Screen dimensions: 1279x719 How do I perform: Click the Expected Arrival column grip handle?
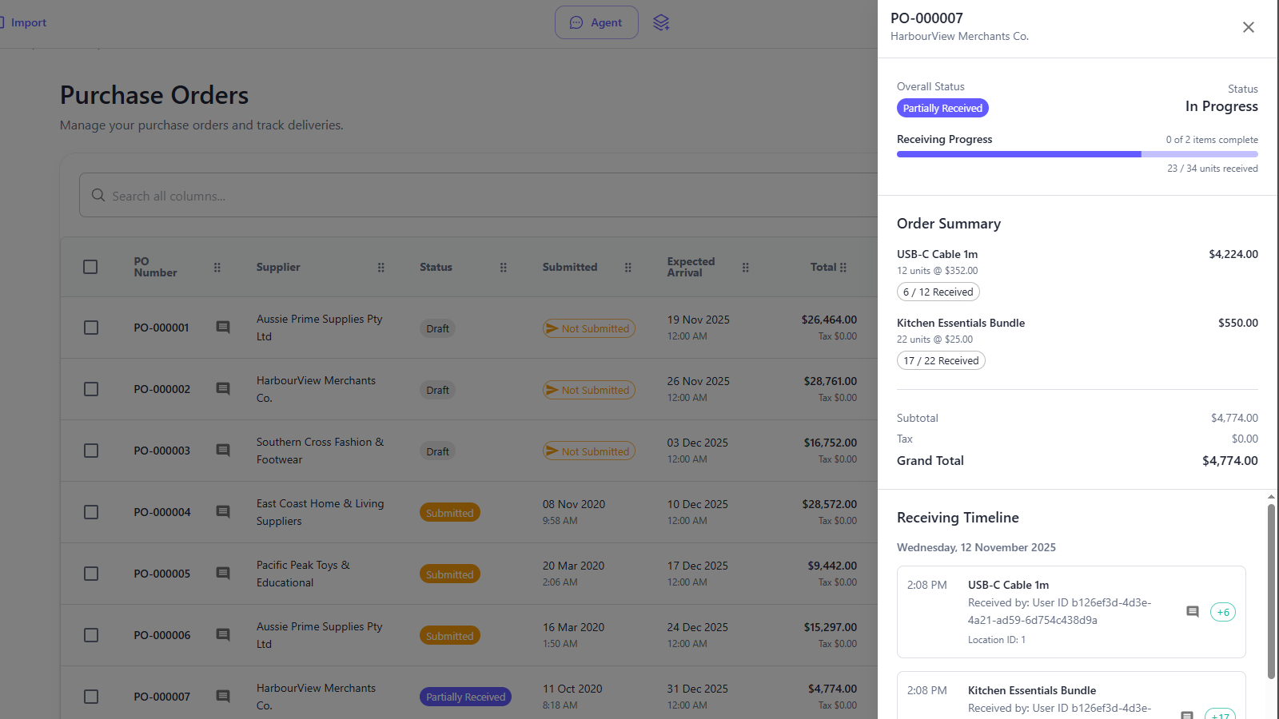point(746,268)
